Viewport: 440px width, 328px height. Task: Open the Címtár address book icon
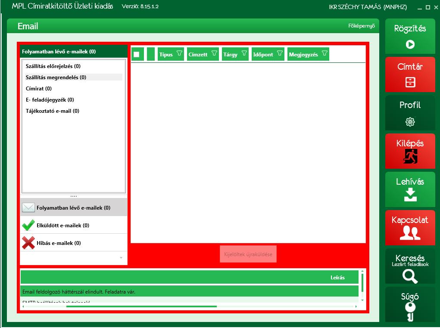410,82
